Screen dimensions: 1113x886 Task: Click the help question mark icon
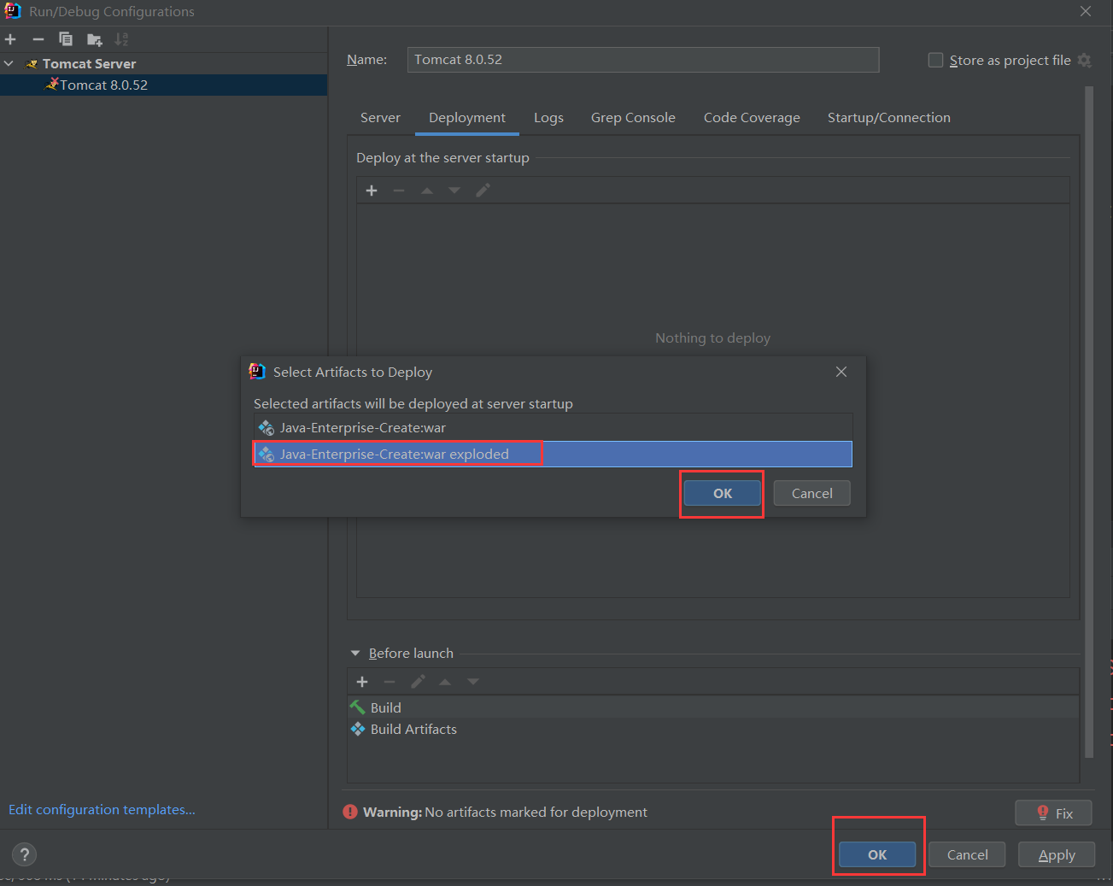tap(25, 854)
